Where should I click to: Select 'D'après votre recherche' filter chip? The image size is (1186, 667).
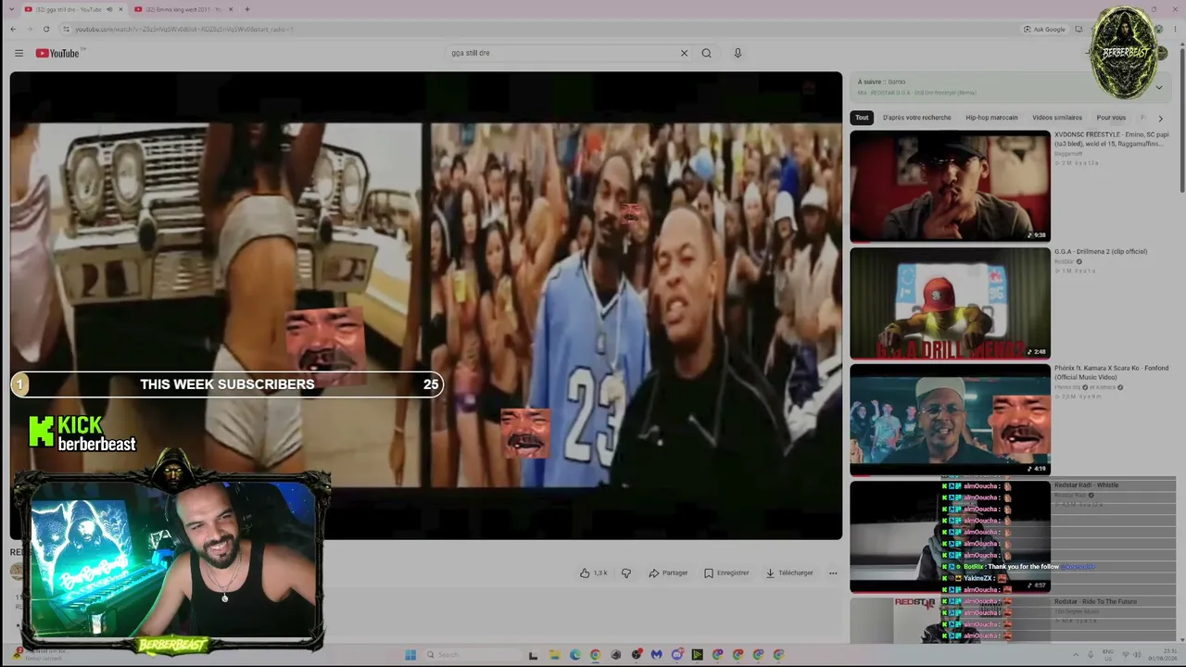(916, 118)
